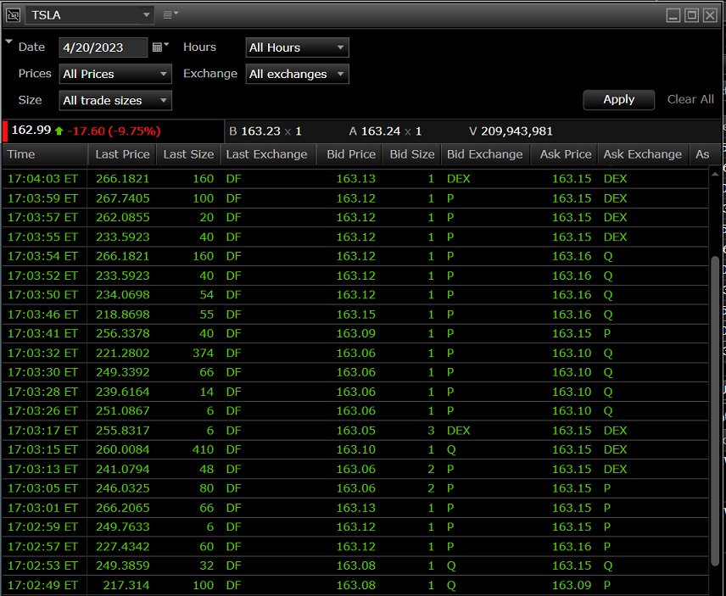Click bid price 163.09 at 17:03:41
This screenshot has width=726, height=596.
[x=355, y=334]
